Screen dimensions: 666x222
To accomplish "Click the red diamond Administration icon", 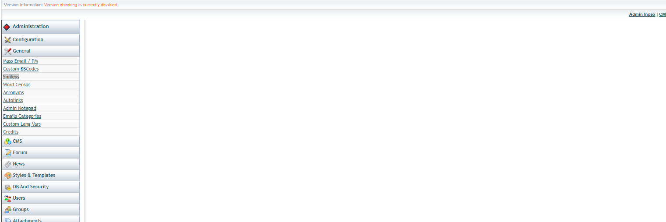I will coord(7,27).
